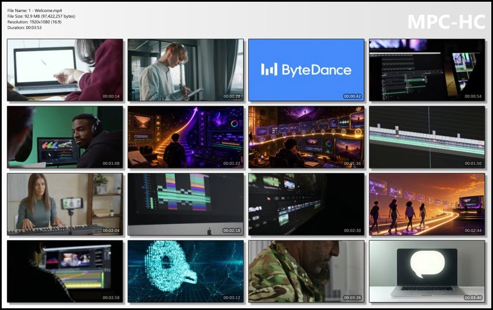Click the File Size 92.9 MB line
The image size is (493, 310).
tap(41, 16)
